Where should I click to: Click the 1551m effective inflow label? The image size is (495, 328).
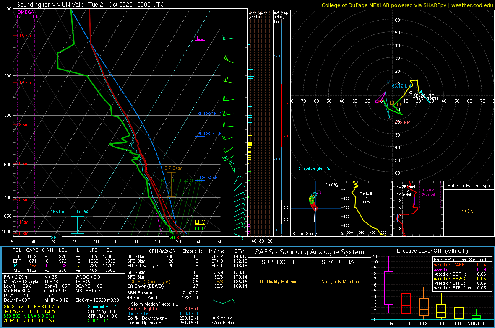coord(57,212)
